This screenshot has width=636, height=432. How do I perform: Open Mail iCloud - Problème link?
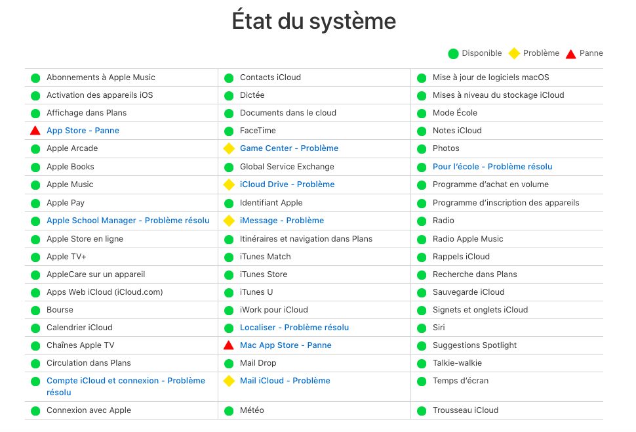(285, 381)
